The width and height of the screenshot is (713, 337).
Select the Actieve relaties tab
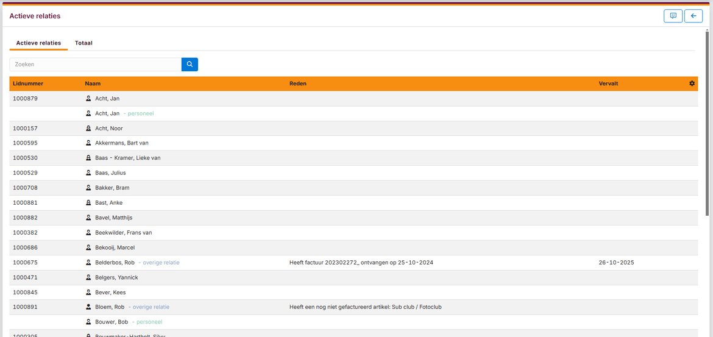tap(38, 43)
